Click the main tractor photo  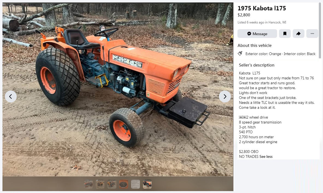[x=118, y=89]
